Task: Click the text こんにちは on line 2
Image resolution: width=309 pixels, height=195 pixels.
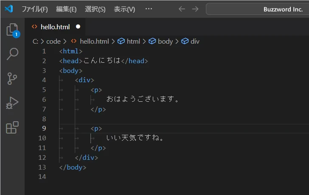Action: tap(102, 61)
